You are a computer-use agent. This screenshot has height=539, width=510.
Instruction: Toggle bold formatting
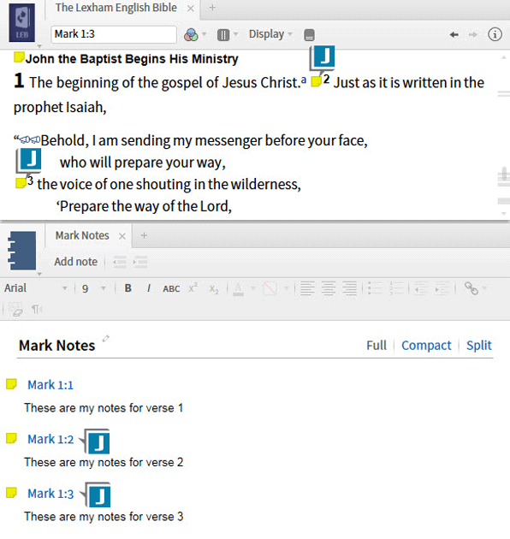(128, 288)
